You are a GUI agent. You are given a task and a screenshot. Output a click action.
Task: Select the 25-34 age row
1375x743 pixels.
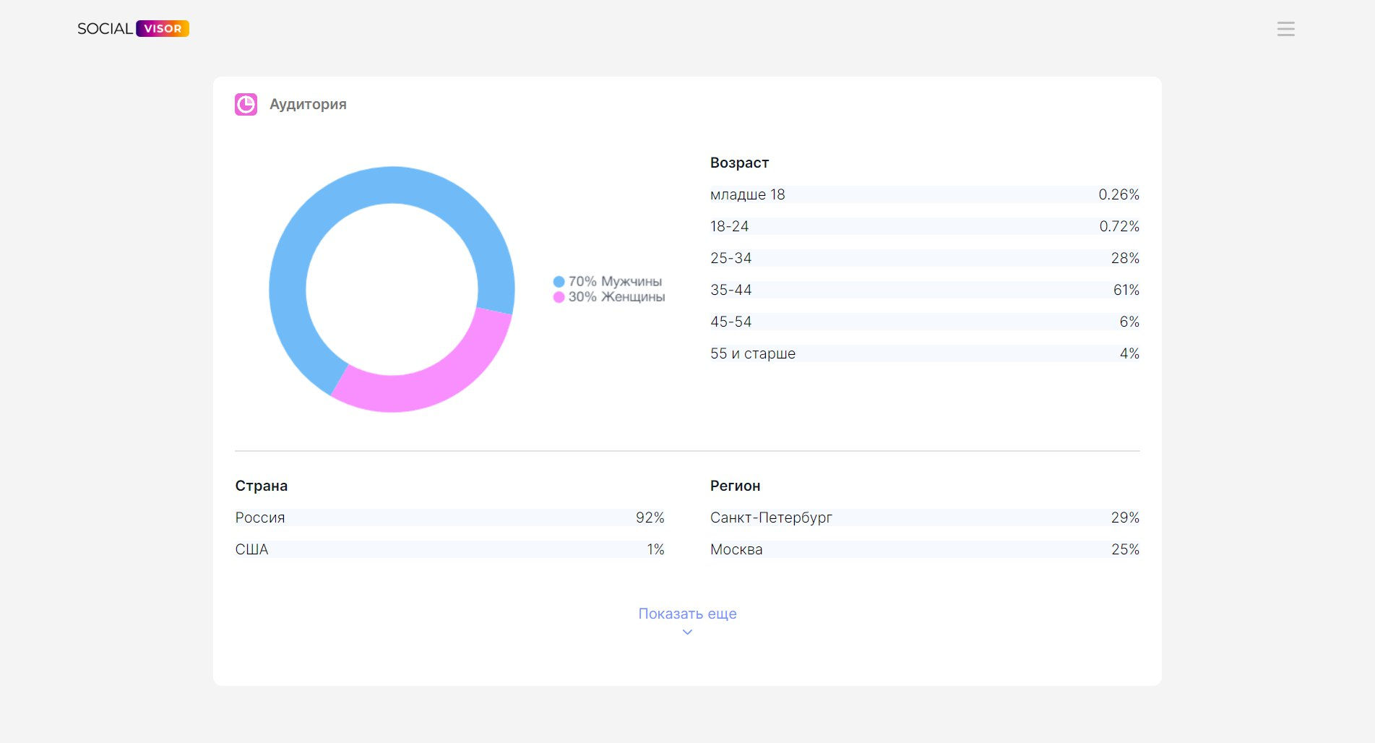tap(924, 258)
